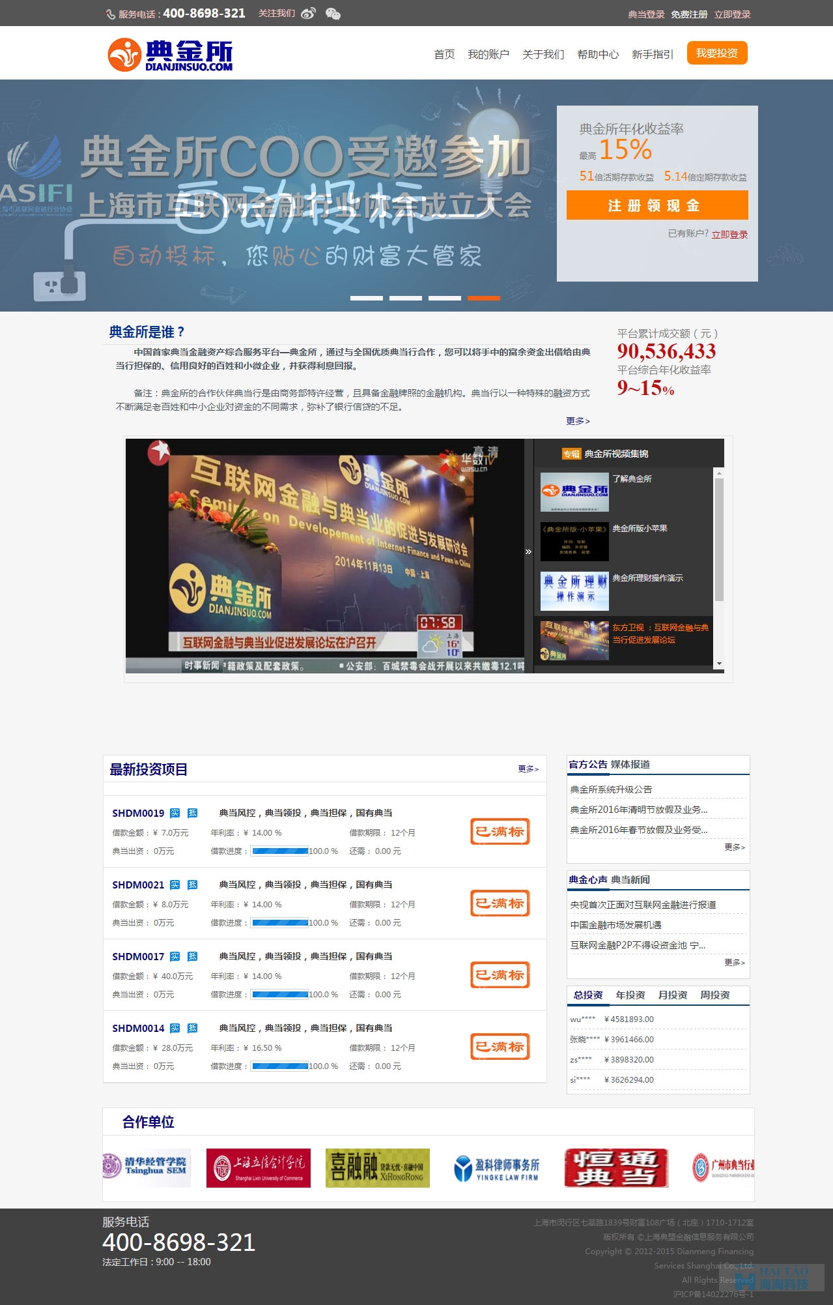Click 立即登录 in the top bar
Image resolution: width=833 pixels, height=1305 pixels.
point(733,14)
